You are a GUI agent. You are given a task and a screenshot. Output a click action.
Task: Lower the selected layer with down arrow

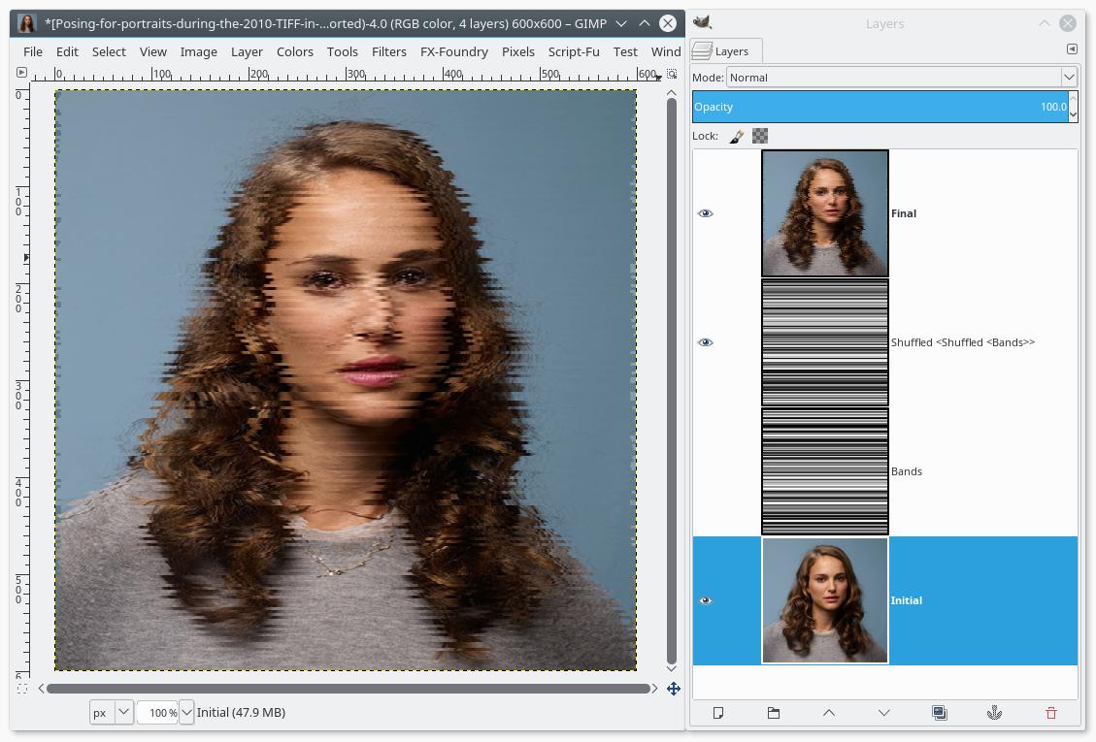tap(883, 713)
